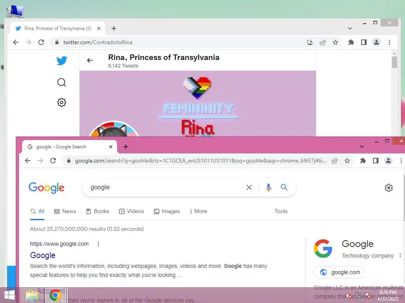Select the google - Google Search tab
This screenshot has height=303, width=405.
click(x=70, y=147)
